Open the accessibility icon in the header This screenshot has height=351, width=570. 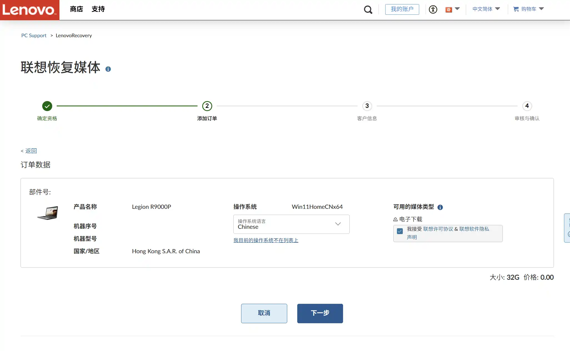433,9
